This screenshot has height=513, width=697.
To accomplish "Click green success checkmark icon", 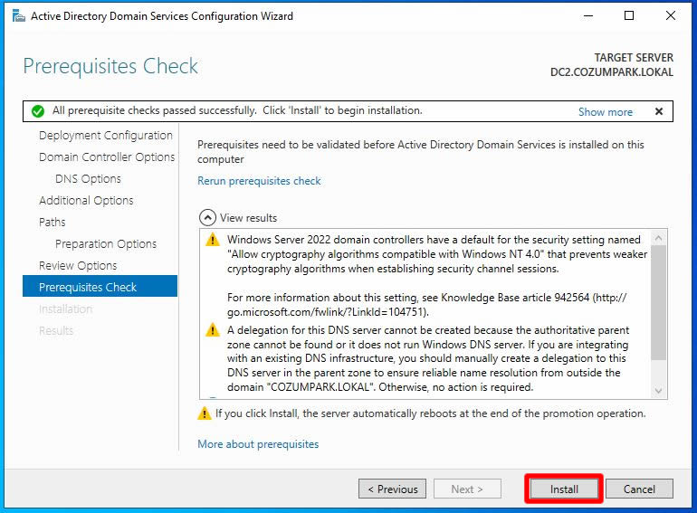I will click(x=37, y=111).
